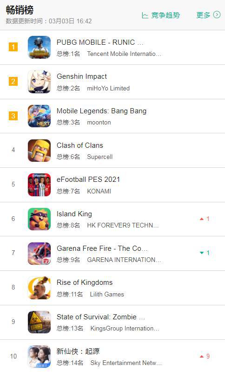
Task: Click the 竞争趋势 chart icon
Action: click(x=145, y=15)
